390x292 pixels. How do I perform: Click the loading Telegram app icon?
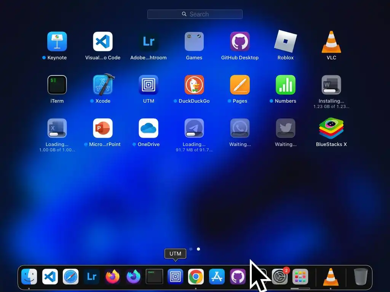pyautogui.click(x=194, y=128)
